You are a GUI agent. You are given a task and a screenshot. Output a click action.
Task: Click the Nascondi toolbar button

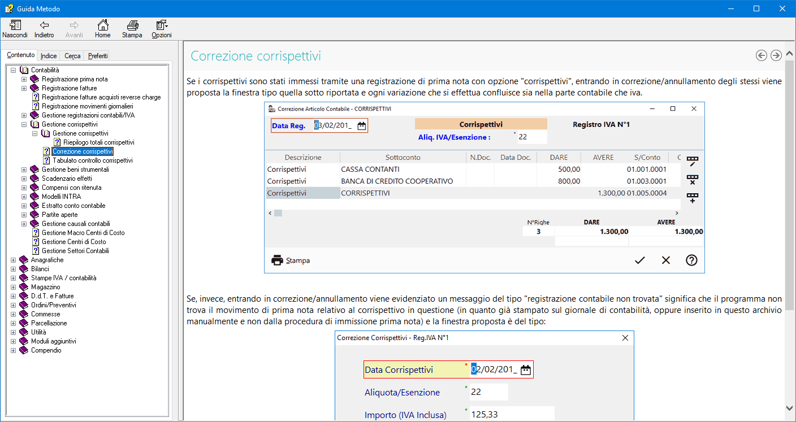click(15, 29)
